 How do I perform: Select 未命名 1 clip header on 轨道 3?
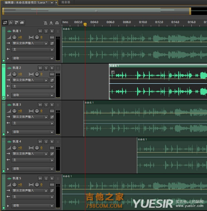pos(145,103)
